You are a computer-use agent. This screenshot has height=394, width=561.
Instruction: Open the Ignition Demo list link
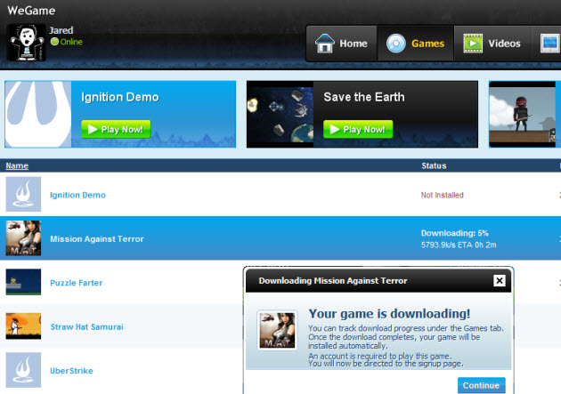click(77, 195)
